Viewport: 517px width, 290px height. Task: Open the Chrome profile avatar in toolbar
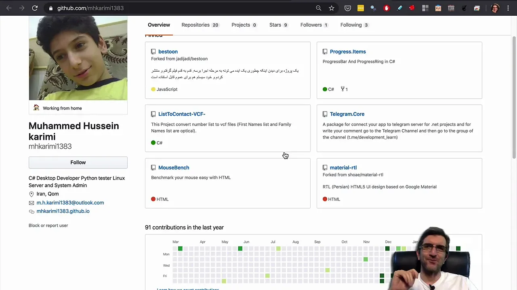495,8
